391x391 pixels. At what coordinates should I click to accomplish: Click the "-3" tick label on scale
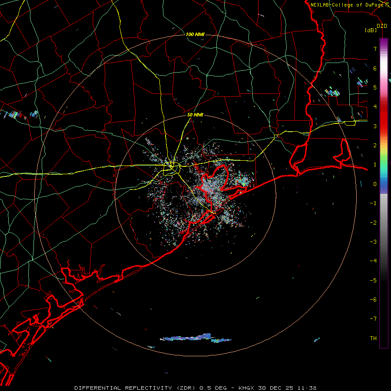point(373,242)
